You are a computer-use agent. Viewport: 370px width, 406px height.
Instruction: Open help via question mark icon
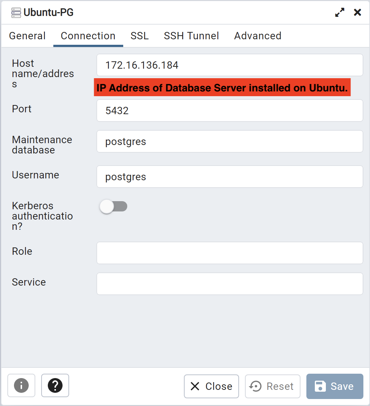coord(55,385)
